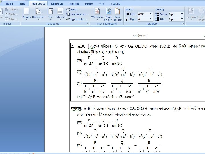Click the theme Colors icon
The image size is (205, 154).
7,9
